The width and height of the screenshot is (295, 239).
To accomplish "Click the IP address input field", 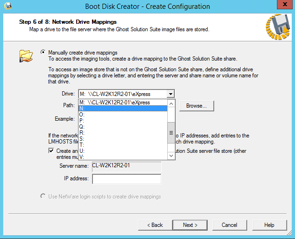I will (x=127, y=179).
